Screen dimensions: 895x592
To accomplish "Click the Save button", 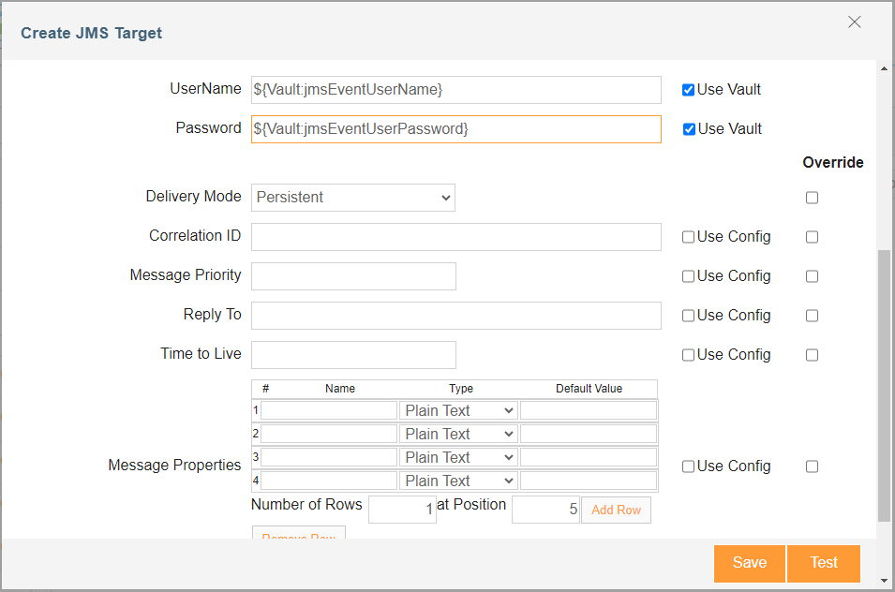I will [x=750, y=564].
